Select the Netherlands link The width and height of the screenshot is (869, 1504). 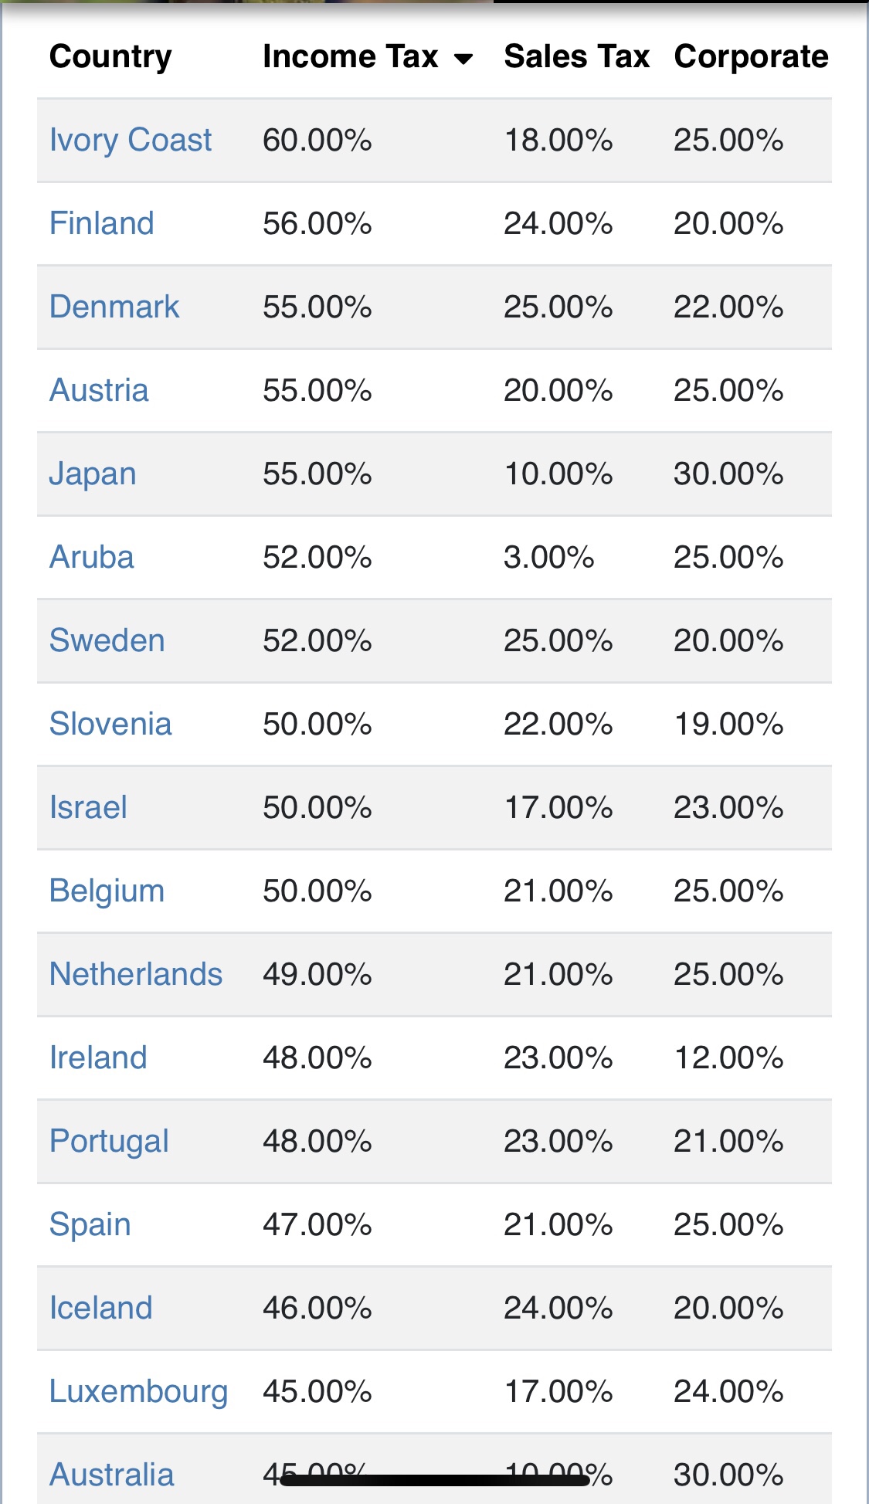(135, 974)
